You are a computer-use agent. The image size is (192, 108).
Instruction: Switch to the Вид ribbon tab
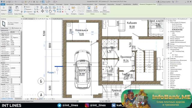click(96, 4)
